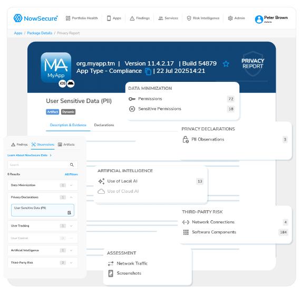The height and width of the screenshot is (291, 301).
Task: Open Screenshots under Assessment
Action: [125, 273]
